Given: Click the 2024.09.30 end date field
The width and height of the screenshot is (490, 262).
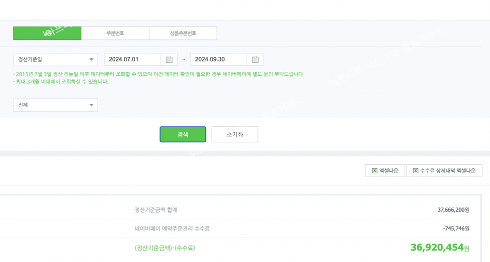Looking at the screenshot, I should [x=218, y=59].
